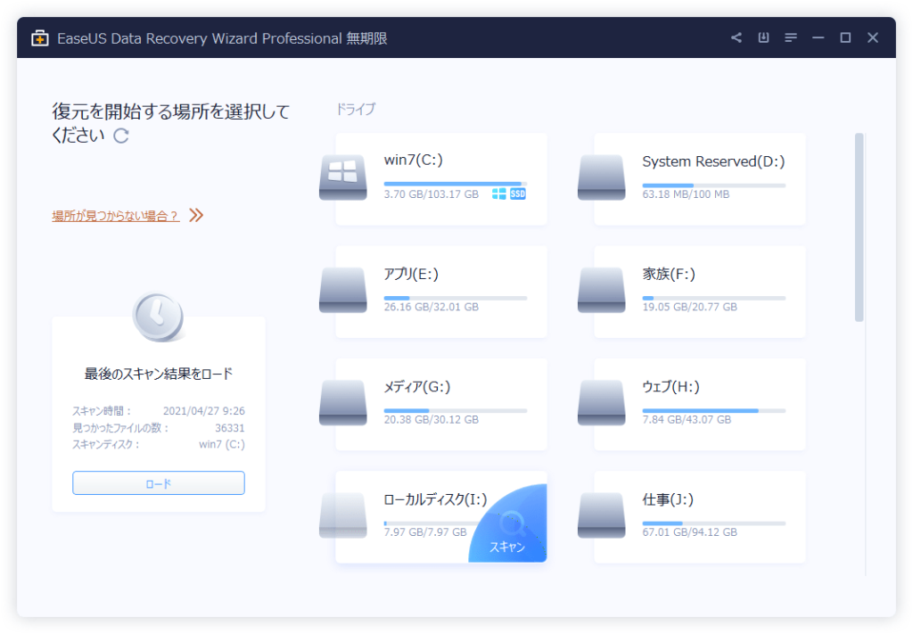Select the アプリ(E:) drive icon
913x634 pixels.
pyautogui.click(x=343, y=290)
